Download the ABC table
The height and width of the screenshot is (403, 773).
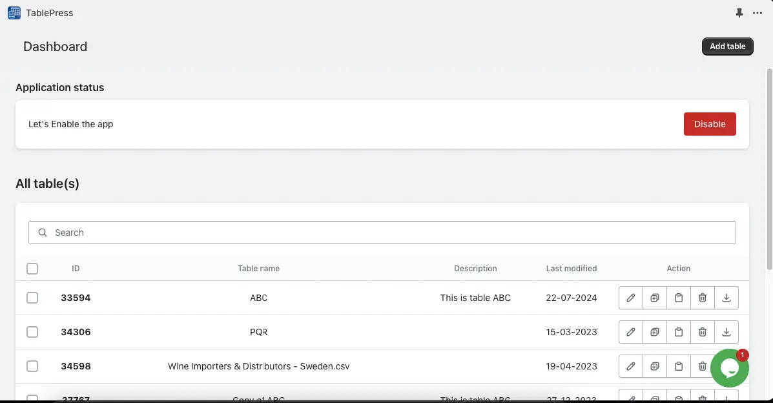point(727,298)
